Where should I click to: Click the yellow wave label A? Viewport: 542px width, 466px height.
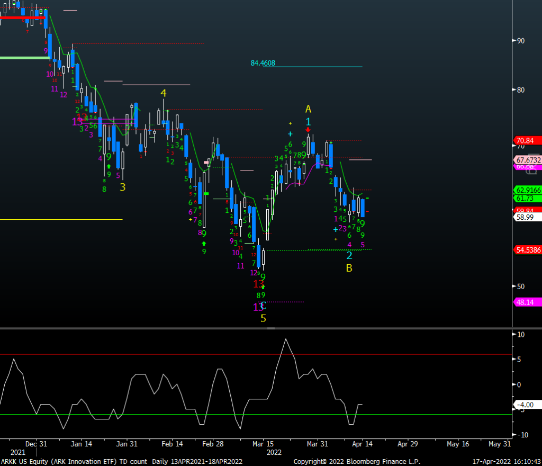point(309,109)
